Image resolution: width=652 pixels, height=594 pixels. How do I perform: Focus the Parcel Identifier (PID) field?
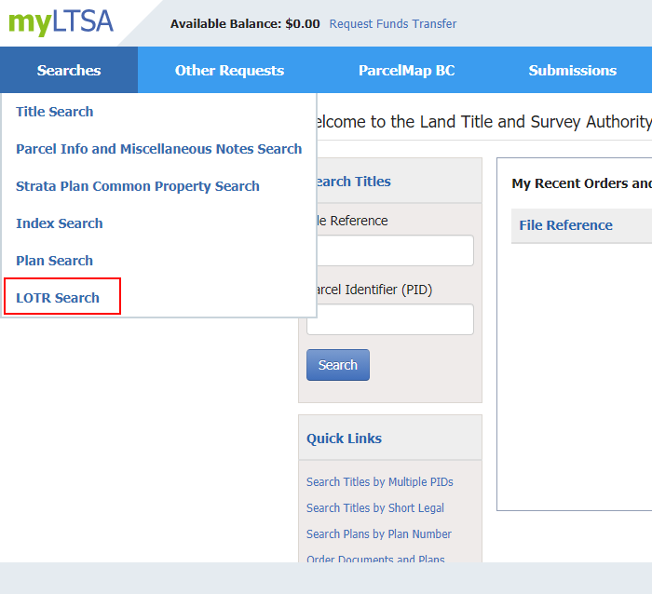click(395, 319)
